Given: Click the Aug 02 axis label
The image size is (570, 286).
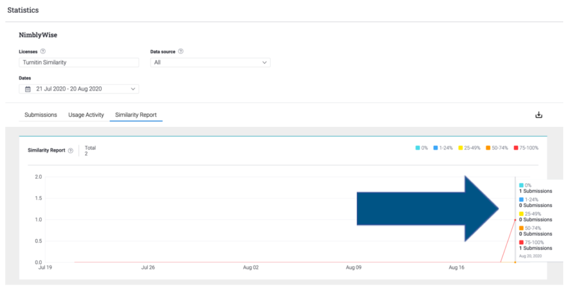Looking at the screenshot, I should pos(251,268).
